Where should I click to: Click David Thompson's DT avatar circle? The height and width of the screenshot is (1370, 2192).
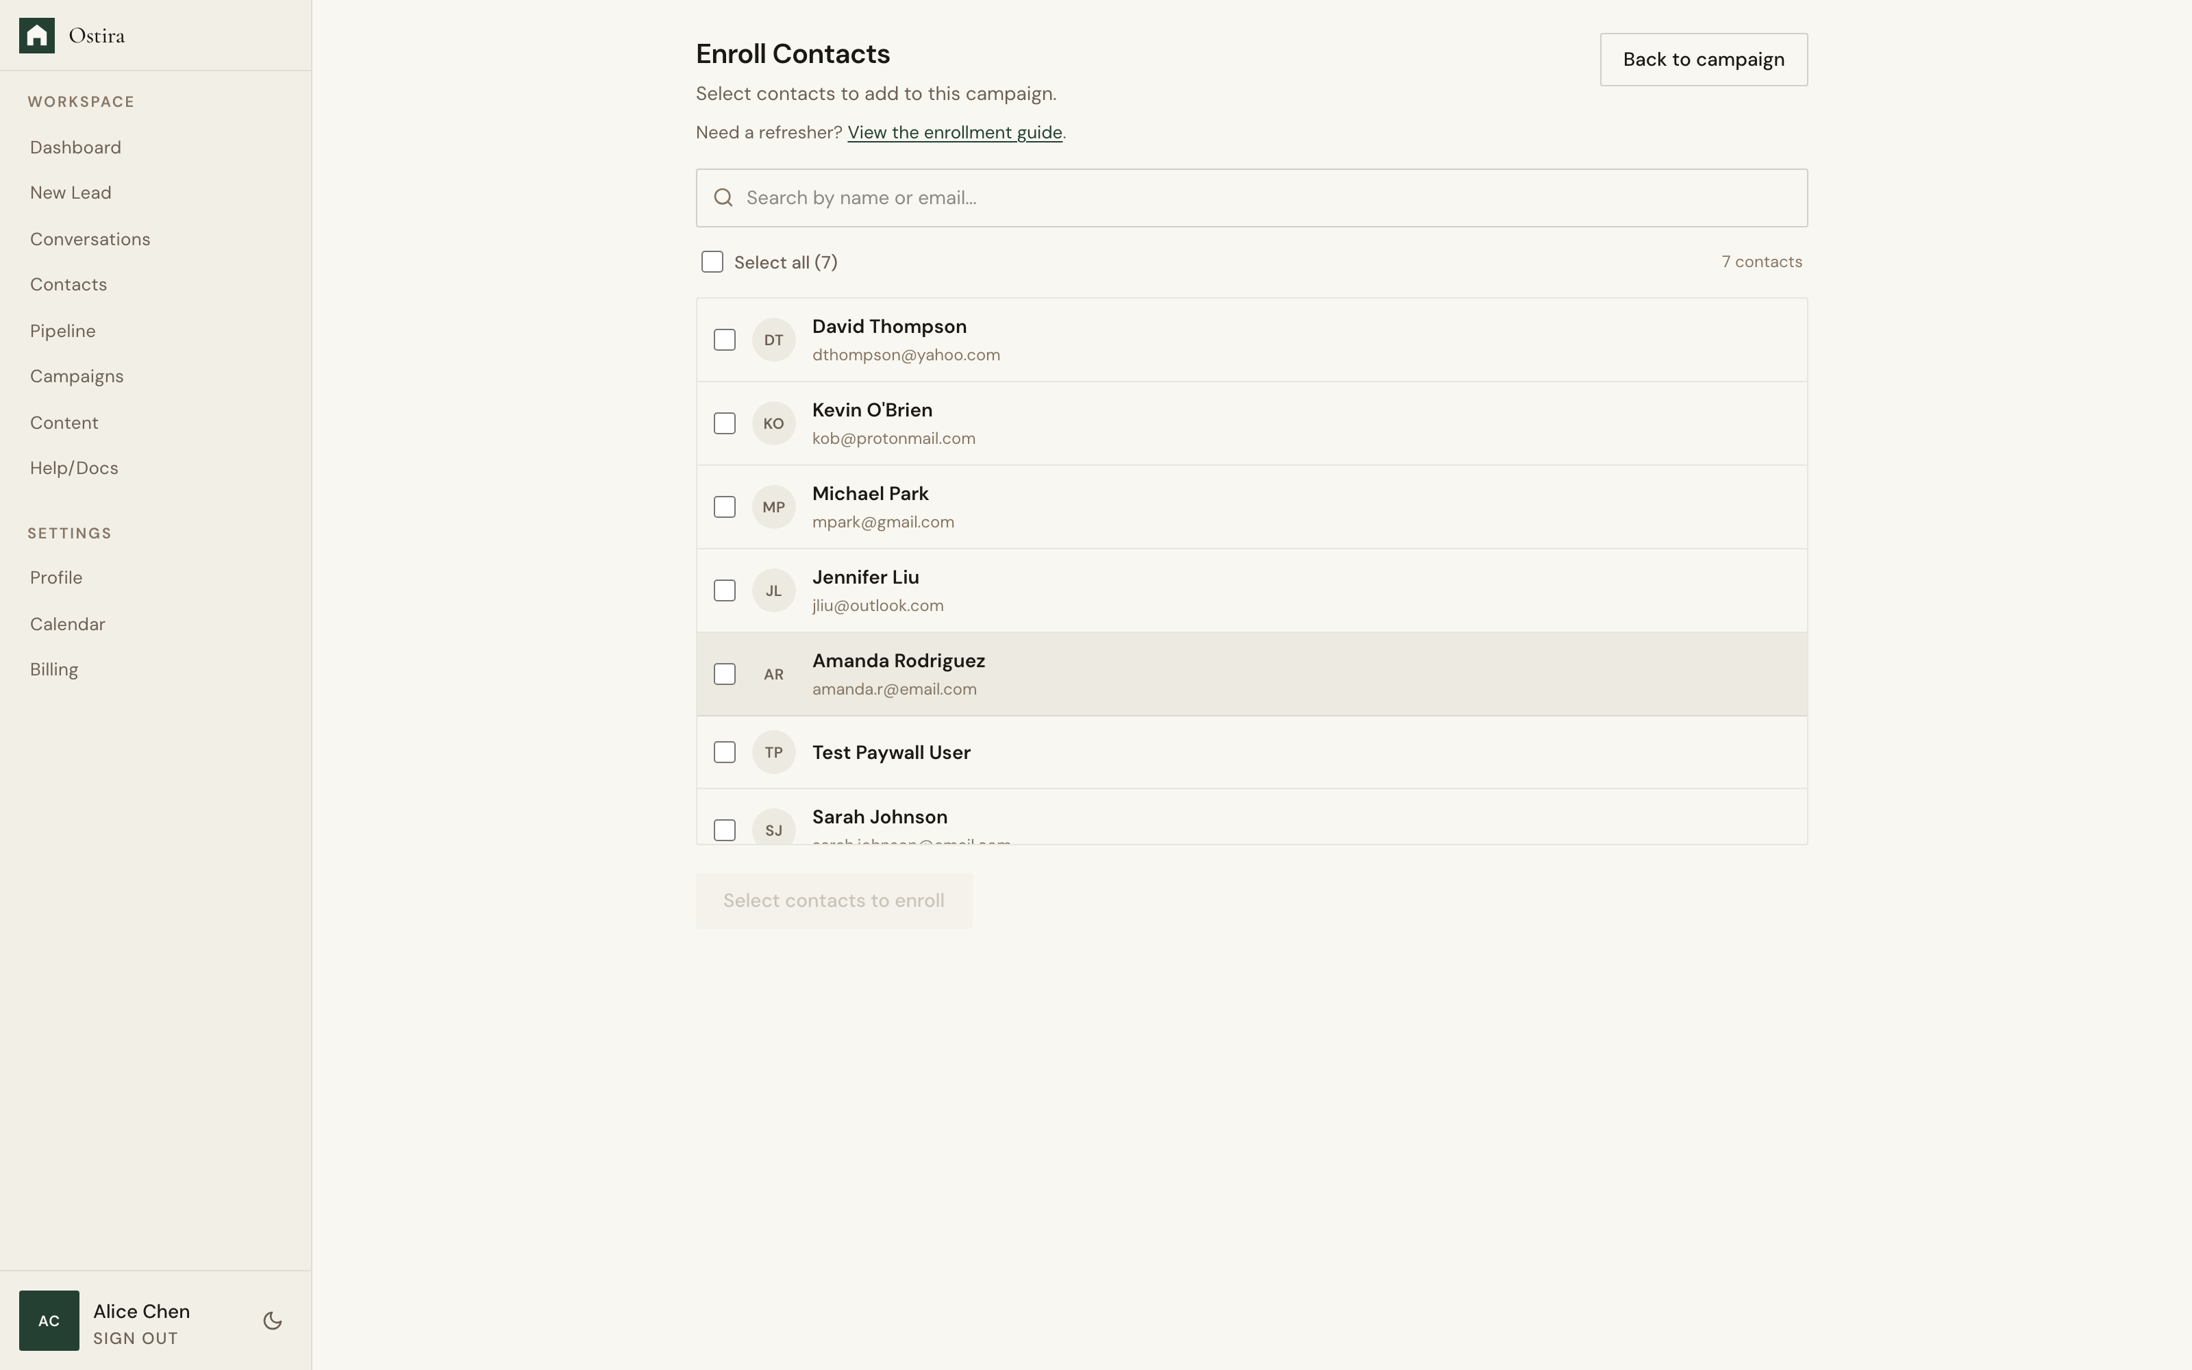[x=773, y=339]
